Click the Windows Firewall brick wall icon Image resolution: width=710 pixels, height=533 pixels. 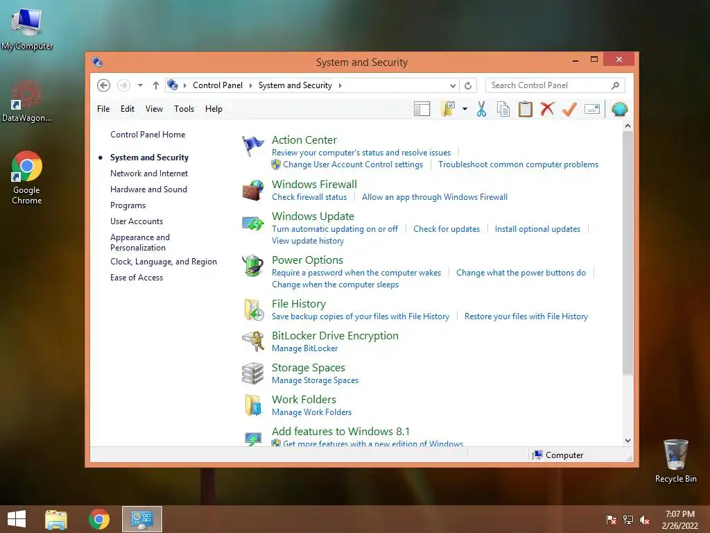(252, 190)
